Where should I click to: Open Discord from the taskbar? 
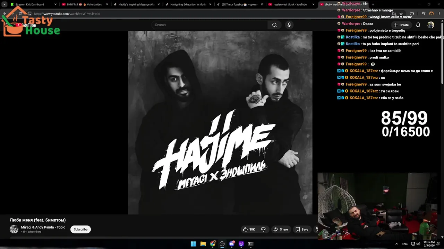(x=232, y=244)
